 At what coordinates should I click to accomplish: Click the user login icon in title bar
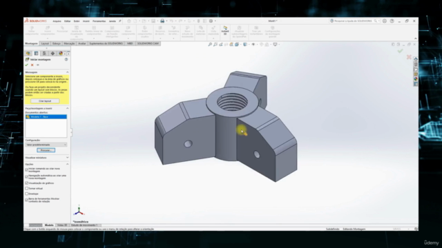(x=385, y=21)
